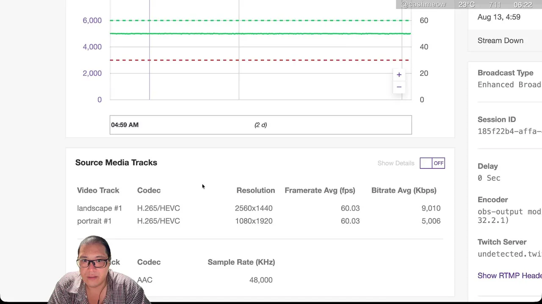Zoom out the chart with minus icon
542x304 pixels.
(x=399, y=87)
